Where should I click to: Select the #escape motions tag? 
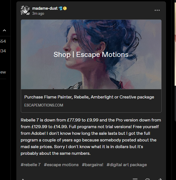(61, 165)
